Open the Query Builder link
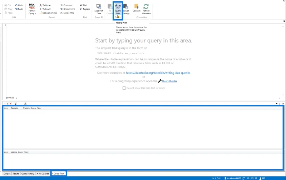Screen dimensions: 286x180 tap(169, 81)
